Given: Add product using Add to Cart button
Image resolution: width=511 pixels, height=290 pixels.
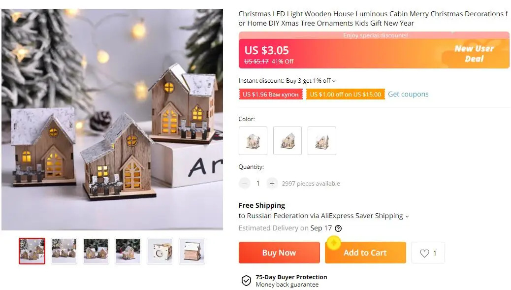Looking at the screenshot, I should coord(365,253).
